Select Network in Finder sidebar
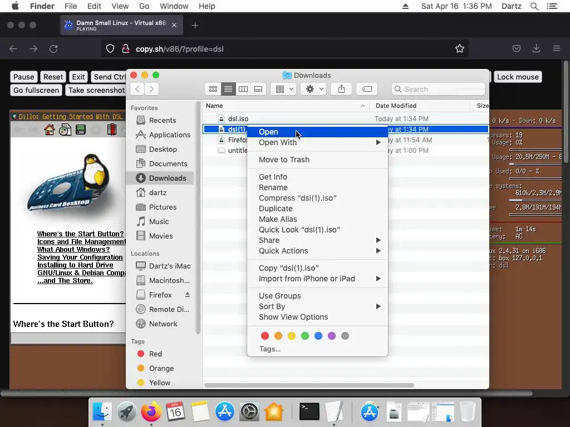The image size is (570, 427). point(162,324)
